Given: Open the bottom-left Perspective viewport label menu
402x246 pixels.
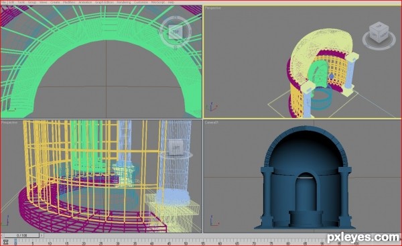Looking at the screenshot, I should (x=9, y=123).
